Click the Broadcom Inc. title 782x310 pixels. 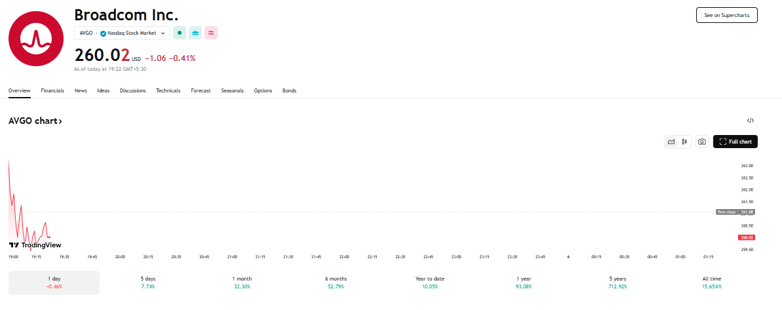click(126, 15)
